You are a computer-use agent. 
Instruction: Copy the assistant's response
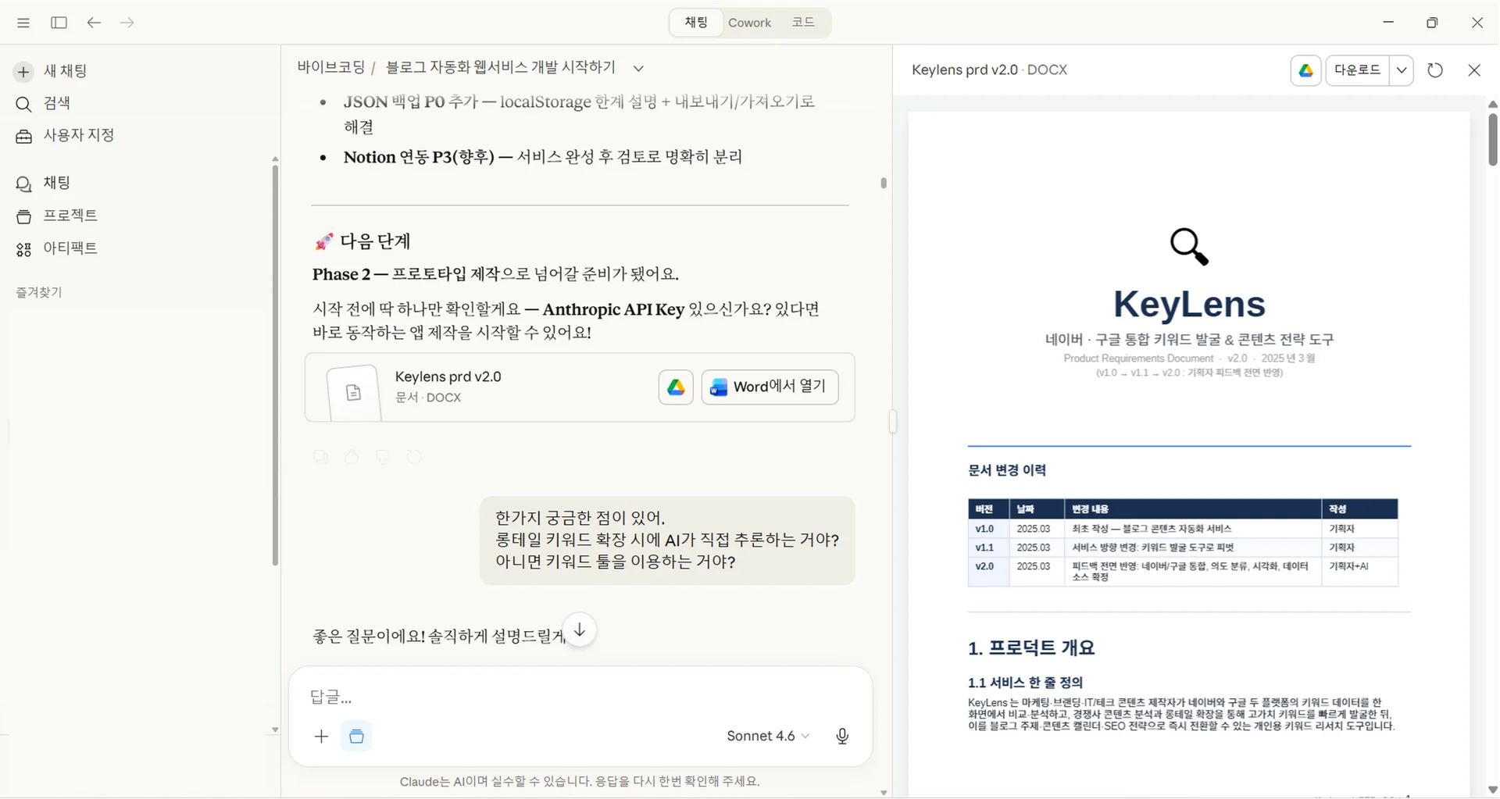[320, 457]
